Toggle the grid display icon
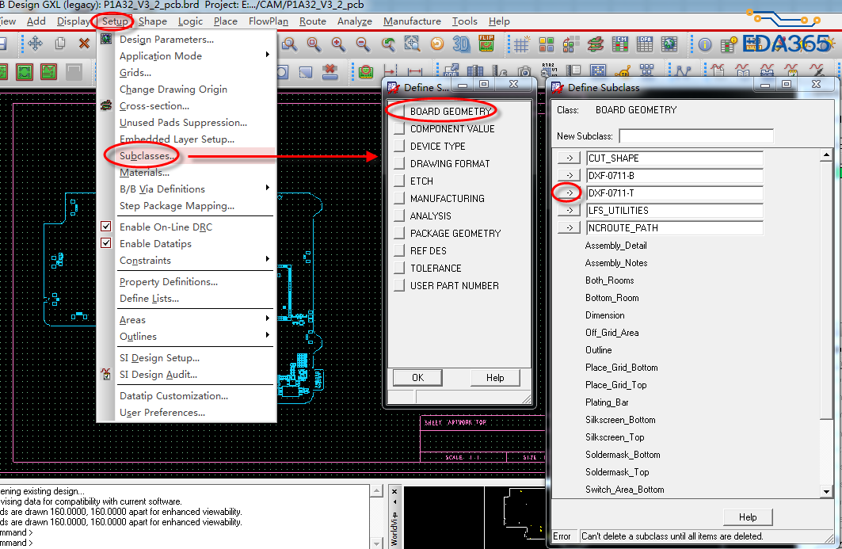Viewport: 842px width, 549px height. (x=521, y=44)
